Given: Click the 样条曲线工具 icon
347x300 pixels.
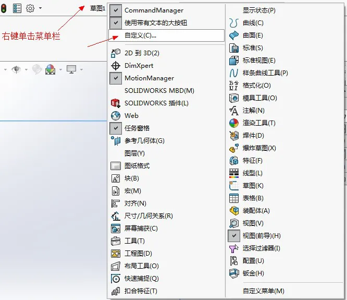Looking at the screenshot, I should click(x=234, y=73).
